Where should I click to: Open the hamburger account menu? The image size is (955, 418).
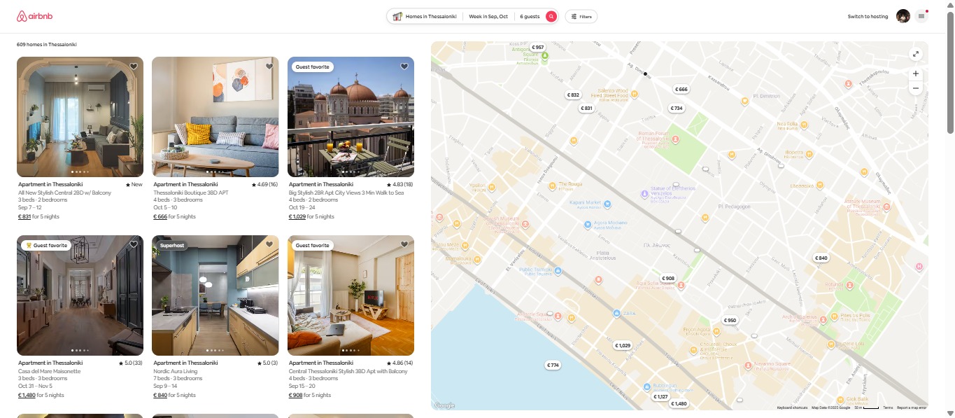(x=921, y=16)
